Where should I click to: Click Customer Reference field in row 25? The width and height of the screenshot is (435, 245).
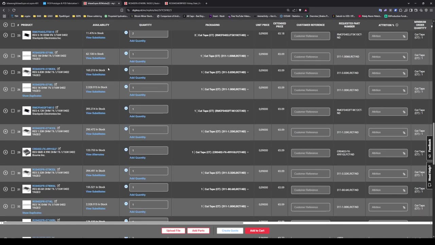click(310, 73)
